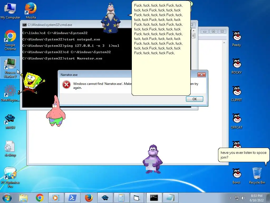The height and width of the screenshot is (203, 270).
Task: Click the 'start Narrator.exe' command line
Action: tap(62, 58)
